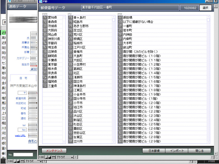Viewport: 219px width, 164px height.
Task: Open ブラウズ mode popup in zip window
Action: pyautogui.click(x=65, y=157)
